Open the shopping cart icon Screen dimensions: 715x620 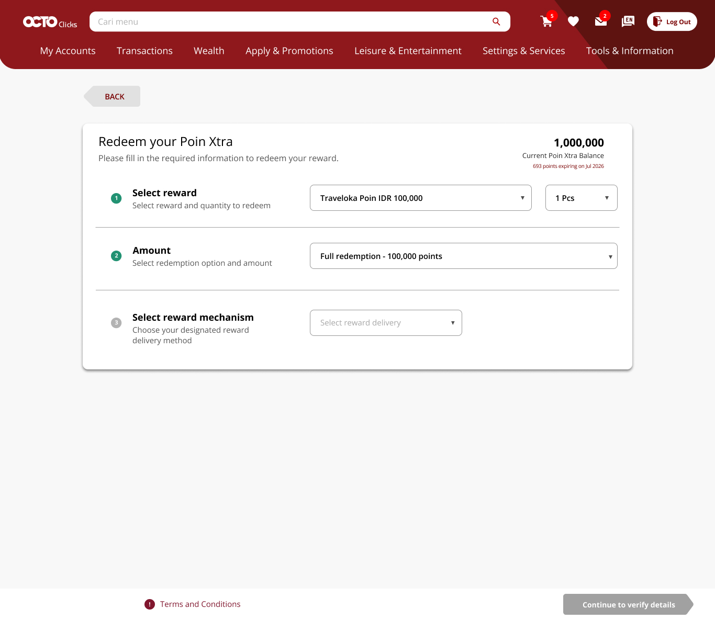pyautogui.click(x=546, y=21)
